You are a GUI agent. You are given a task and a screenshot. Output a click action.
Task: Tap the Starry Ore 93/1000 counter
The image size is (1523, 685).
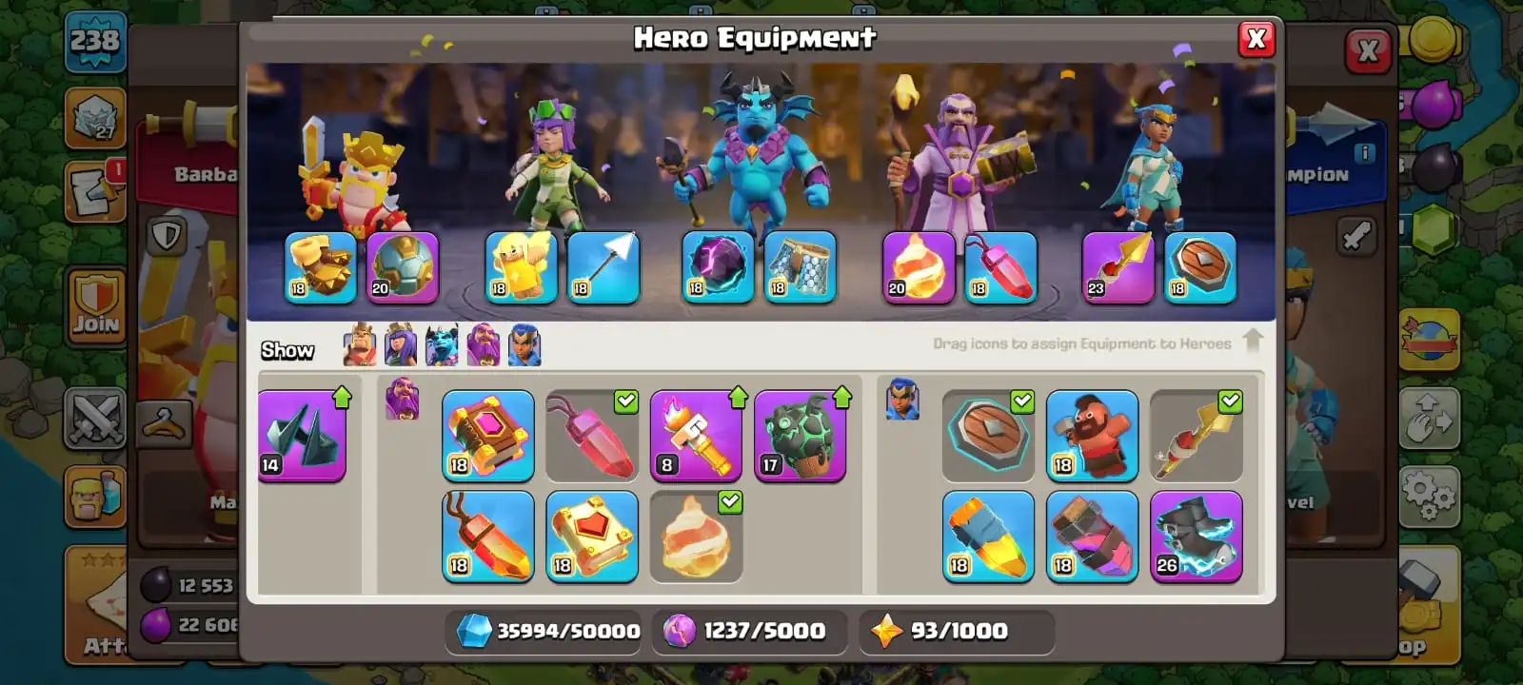pyautogui.click(x=958, y=631)
